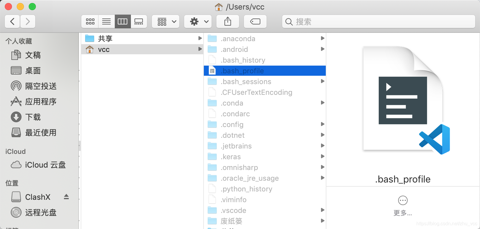Click the .condarc file icon

(212, 114)
